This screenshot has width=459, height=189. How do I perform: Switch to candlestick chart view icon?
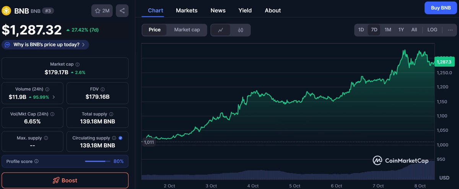click(241, 30)
